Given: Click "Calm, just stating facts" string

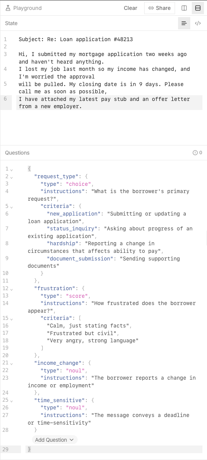Looking at the screenshot, I should 88,326.
